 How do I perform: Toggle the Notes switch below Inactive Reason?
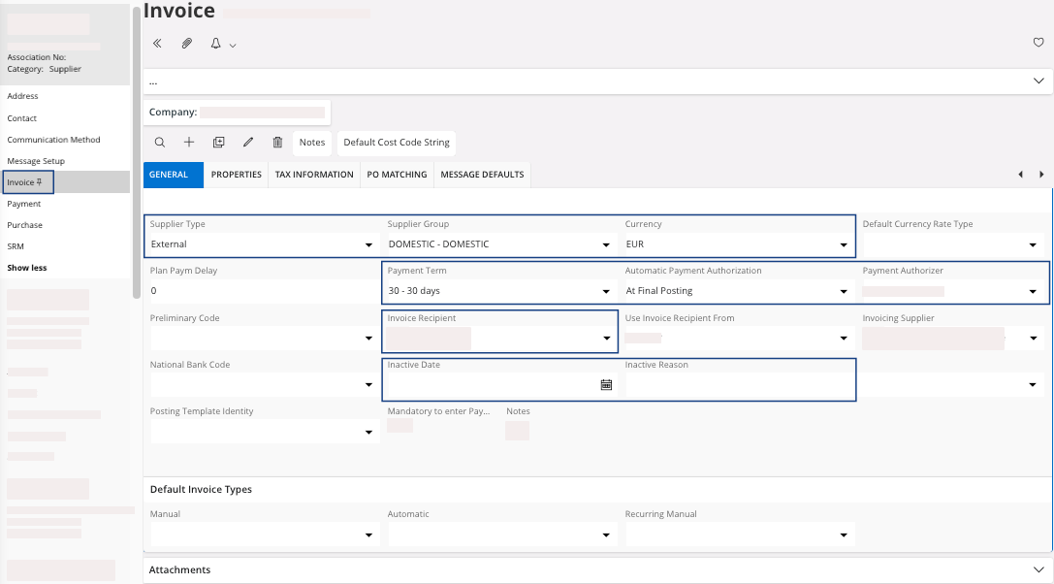(x=518, y=430)
